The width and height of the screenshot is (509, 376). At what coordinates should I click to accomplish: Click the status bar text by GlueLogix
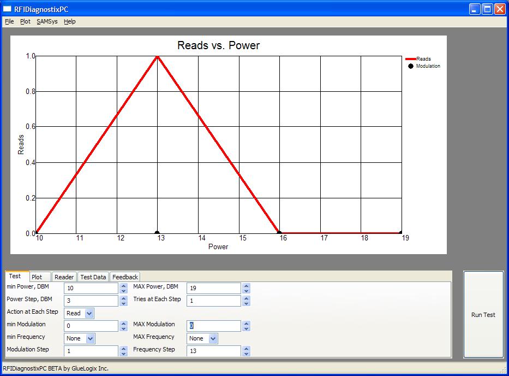click(x=56, y=368)
